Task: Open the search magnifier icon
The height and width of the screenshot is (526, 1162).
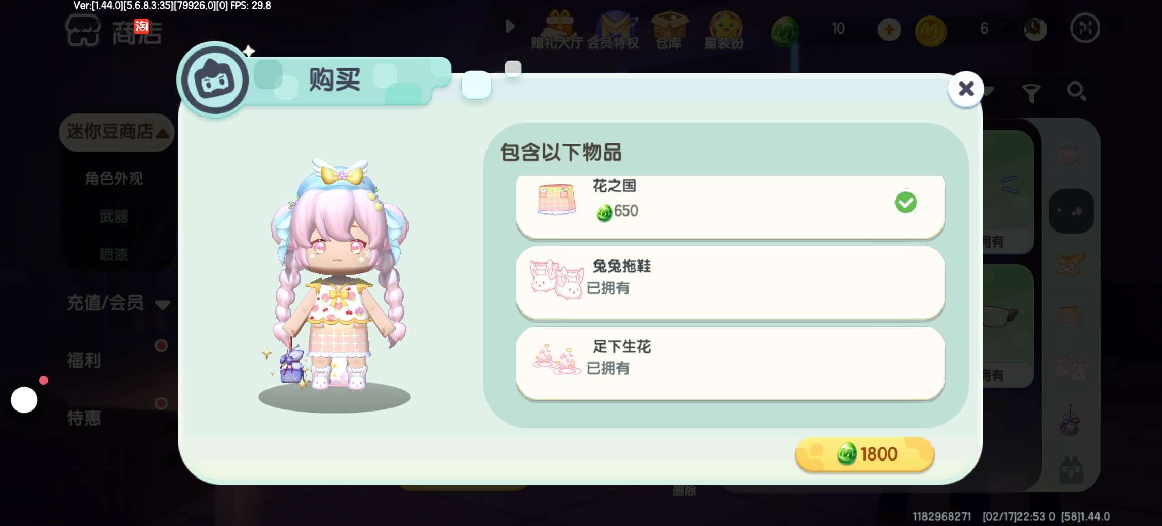Action: tap(1076, 91)
